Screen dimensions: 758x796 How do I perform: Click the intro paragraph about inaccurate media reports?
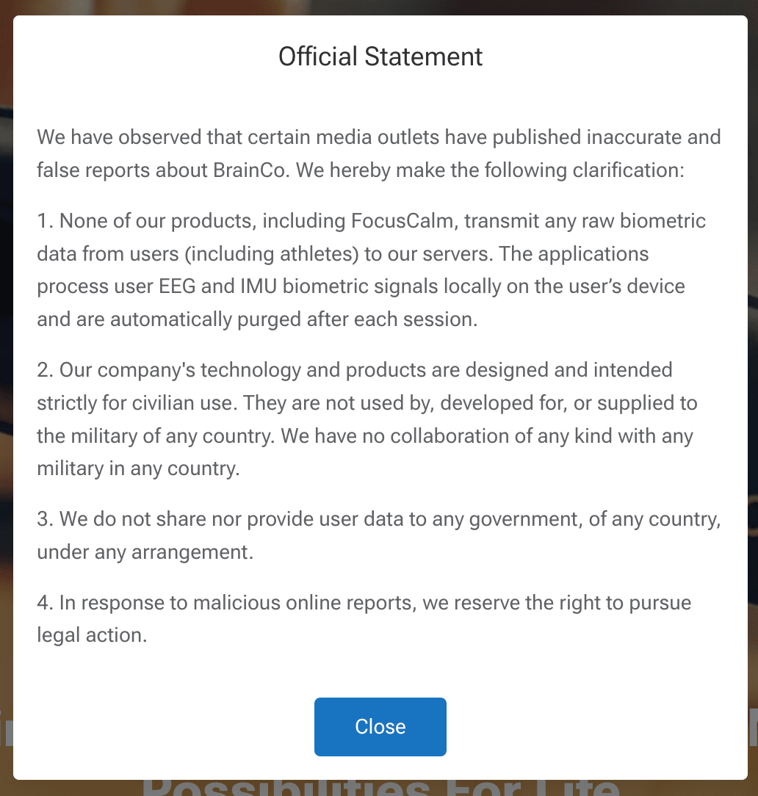tap(378, 153)
